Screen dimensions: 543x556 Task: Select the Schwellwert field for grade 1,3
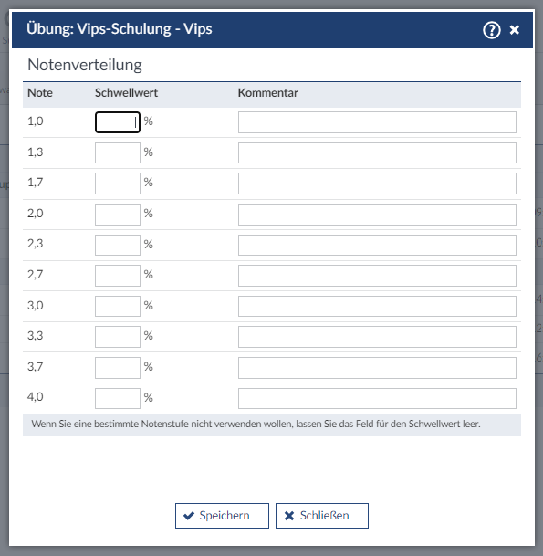(118, 152)
